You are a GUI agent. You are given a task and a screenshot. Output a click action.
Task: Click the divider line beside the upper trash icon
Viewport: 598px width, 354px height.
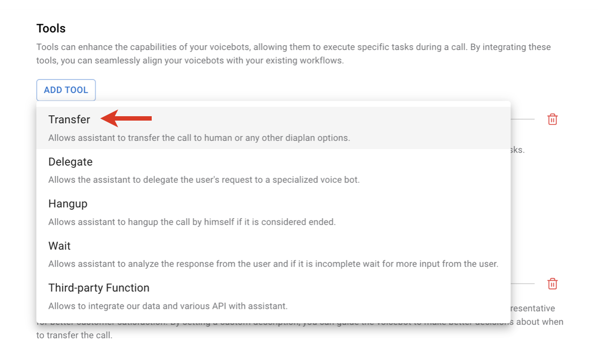pyautogui.click(x=522, y=119)
